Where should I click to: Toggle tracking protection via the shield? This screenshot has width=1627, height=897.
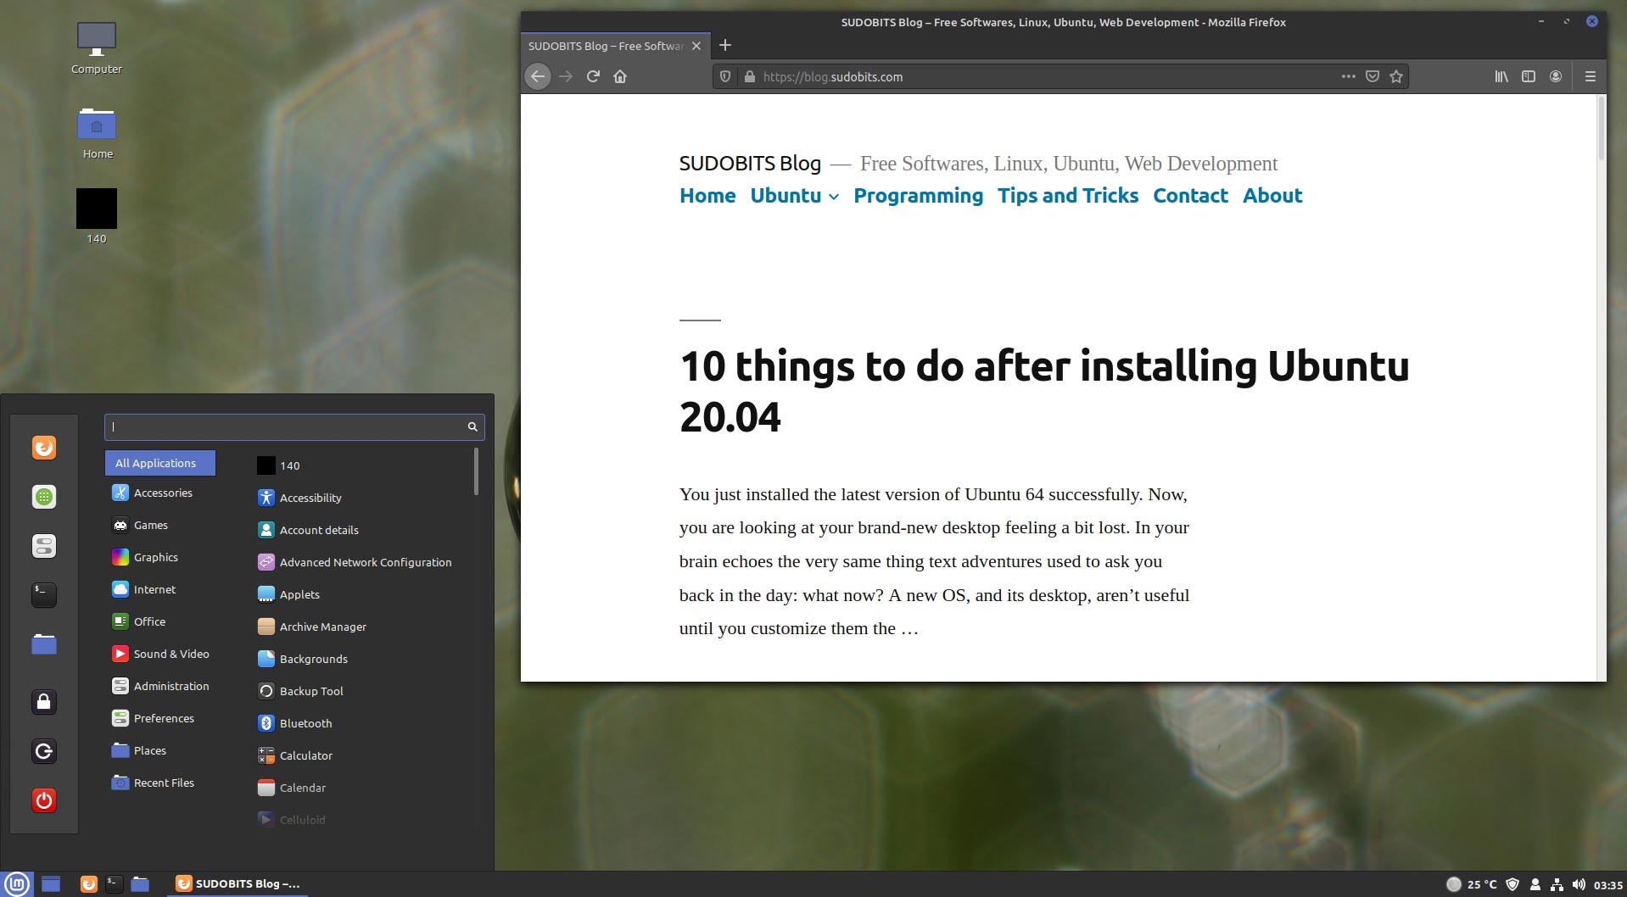pos(725,76)
